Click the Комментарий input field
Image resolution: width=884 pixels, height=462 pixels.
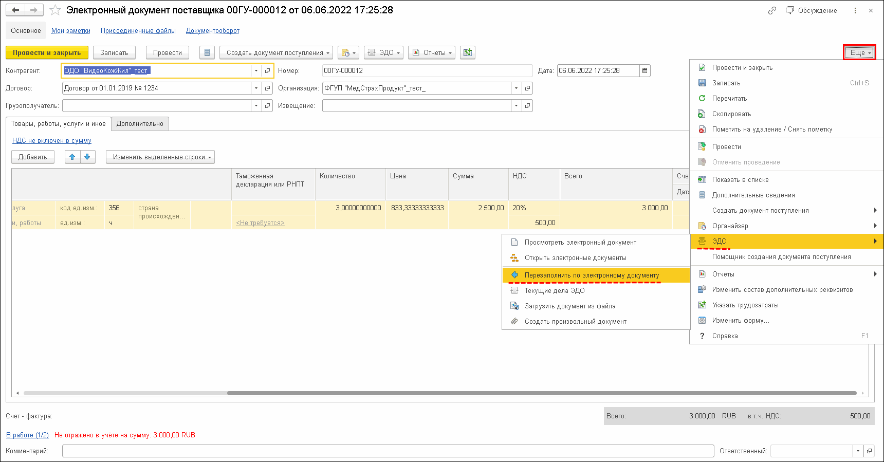tap(388, 451)
